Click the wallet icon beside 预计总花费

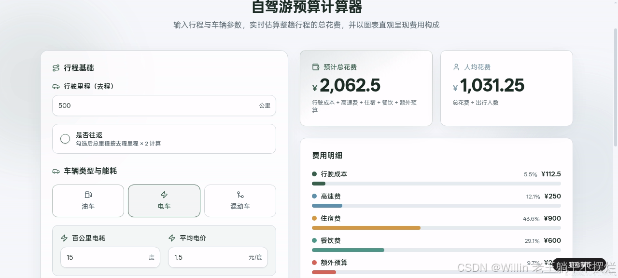tap(316, 67)
